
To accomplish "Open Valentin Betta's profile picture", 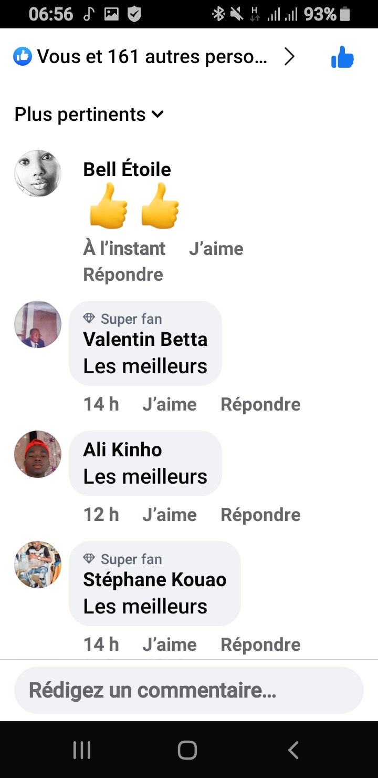I will [38, 324].
